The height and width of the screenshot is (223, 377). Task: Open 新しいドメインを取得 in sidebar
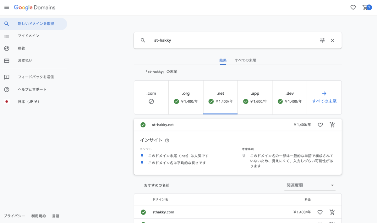click(x=33, y=24)
